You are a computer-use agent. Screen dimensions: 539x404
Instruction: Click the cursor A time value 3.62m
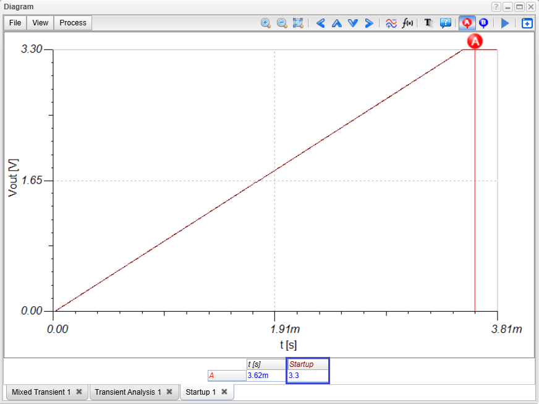pyautogui.click(x=258, y=376)
